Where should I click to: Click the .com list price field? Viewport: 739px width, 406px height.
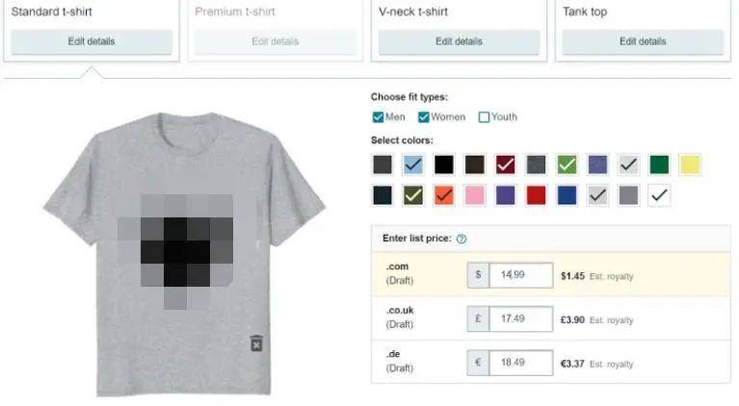[521, 275]
